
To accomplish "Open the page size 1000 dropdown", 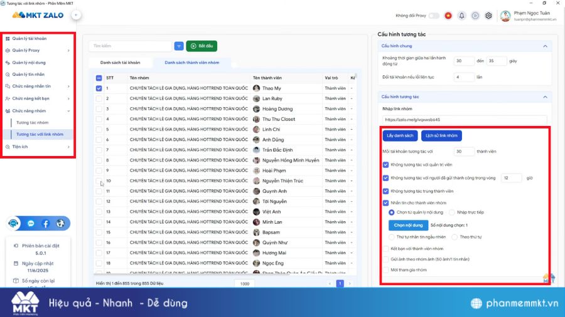I will (x=245, y=284).
